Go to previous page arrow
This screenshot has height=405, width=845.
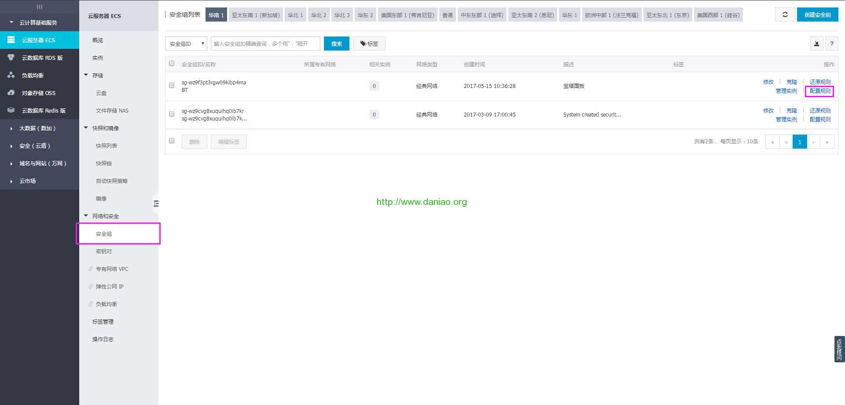coord(786,142)
